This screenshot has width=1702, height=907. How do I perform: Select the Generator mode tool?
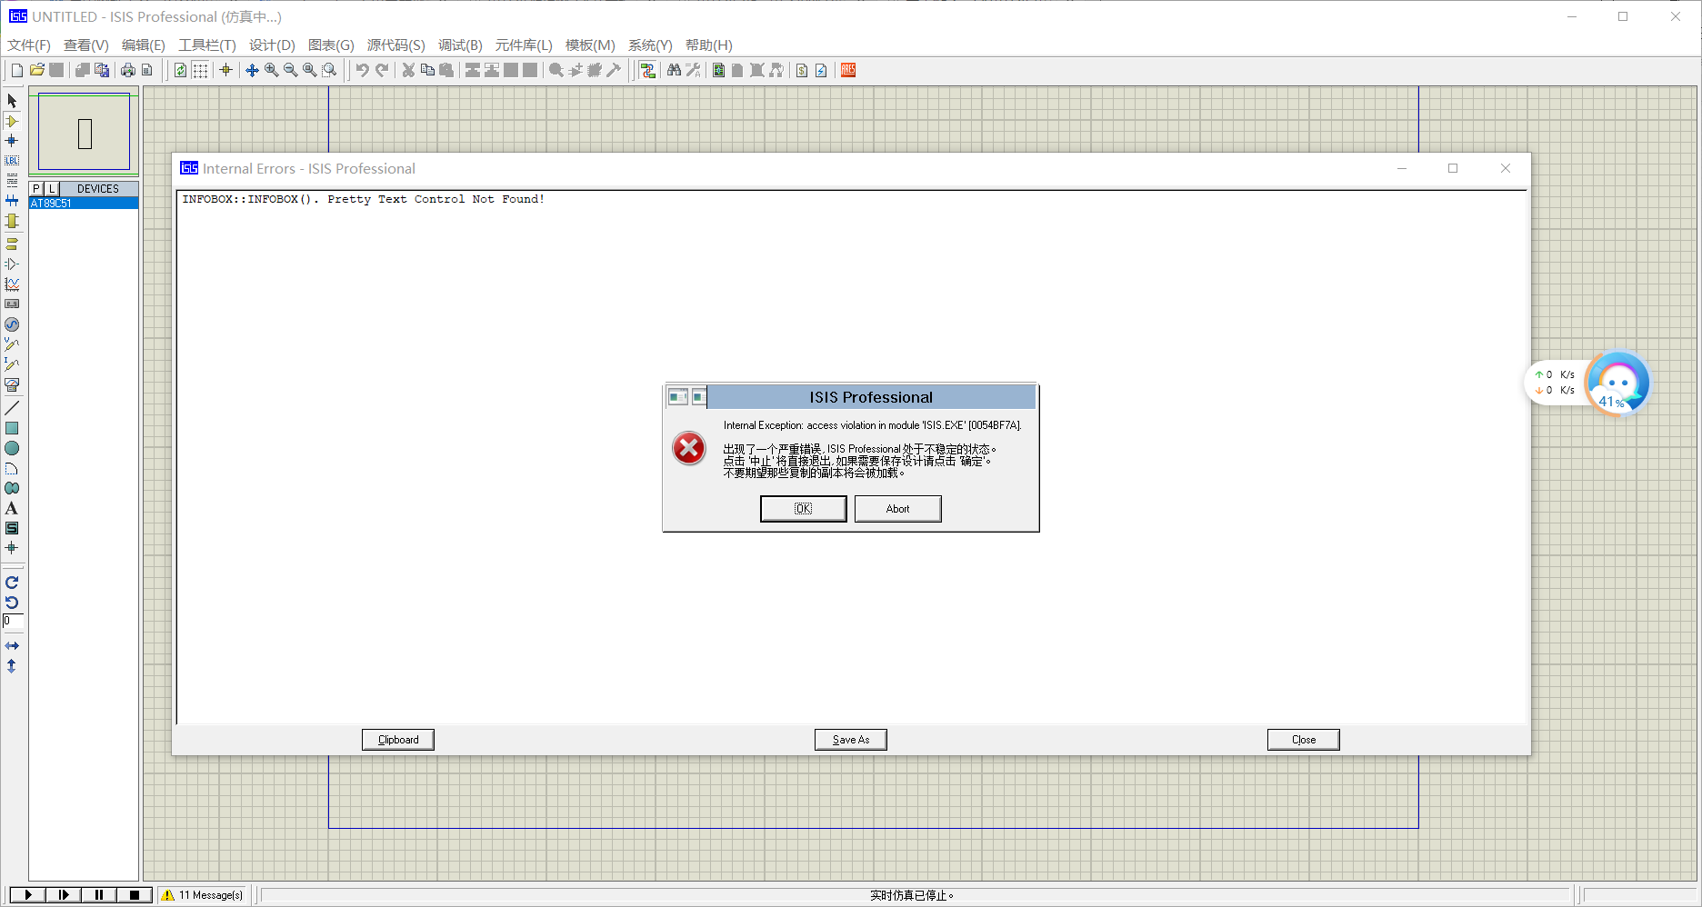[12, 324]
